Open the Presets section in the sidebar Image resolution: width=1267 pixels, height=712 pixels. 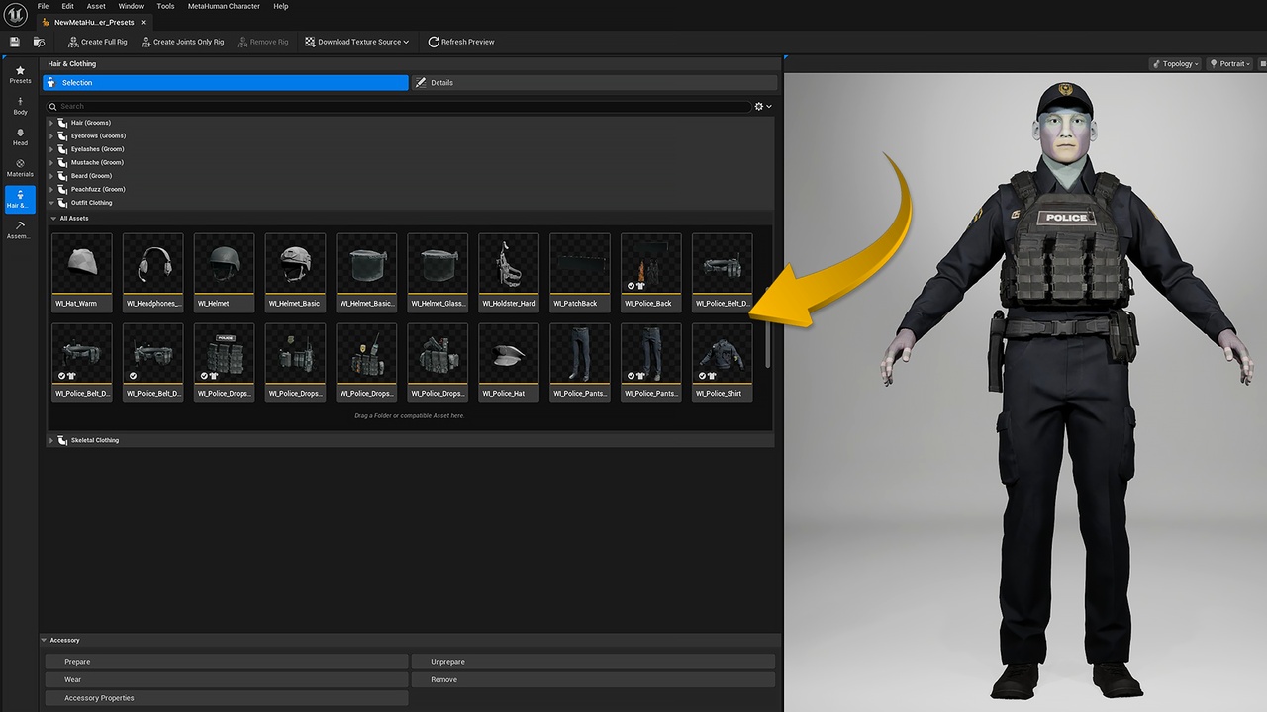tap(20, 75)
